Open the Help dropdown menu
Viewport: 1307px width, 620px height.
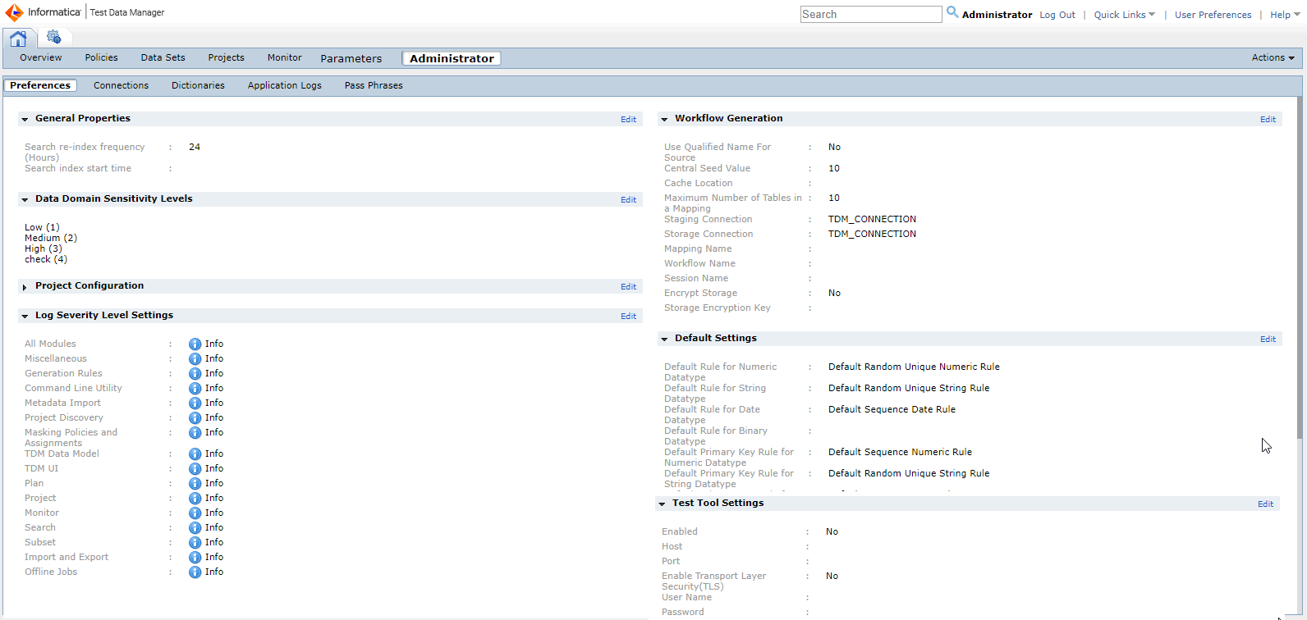(1284, 15)
